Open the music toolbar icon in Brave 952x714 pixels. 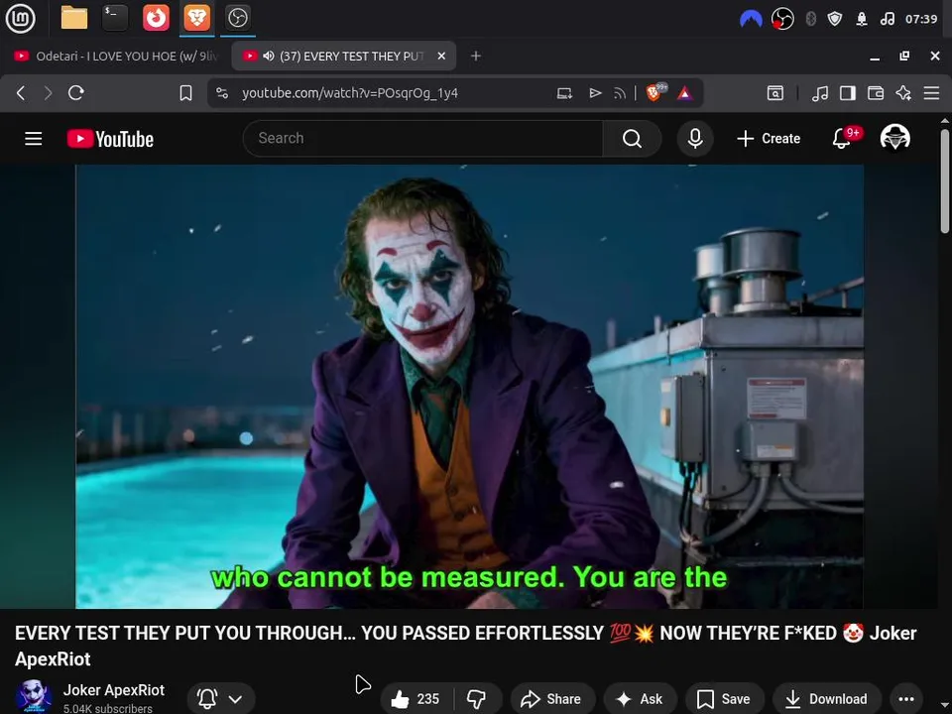[820, 93]
